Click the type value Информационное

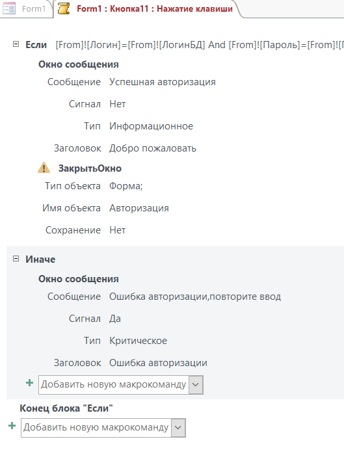pos(151,126)
